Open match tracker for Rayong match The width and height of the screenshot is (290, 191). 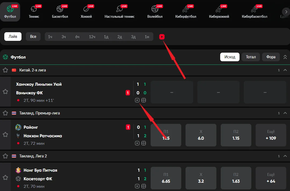[x=144, y=143]
